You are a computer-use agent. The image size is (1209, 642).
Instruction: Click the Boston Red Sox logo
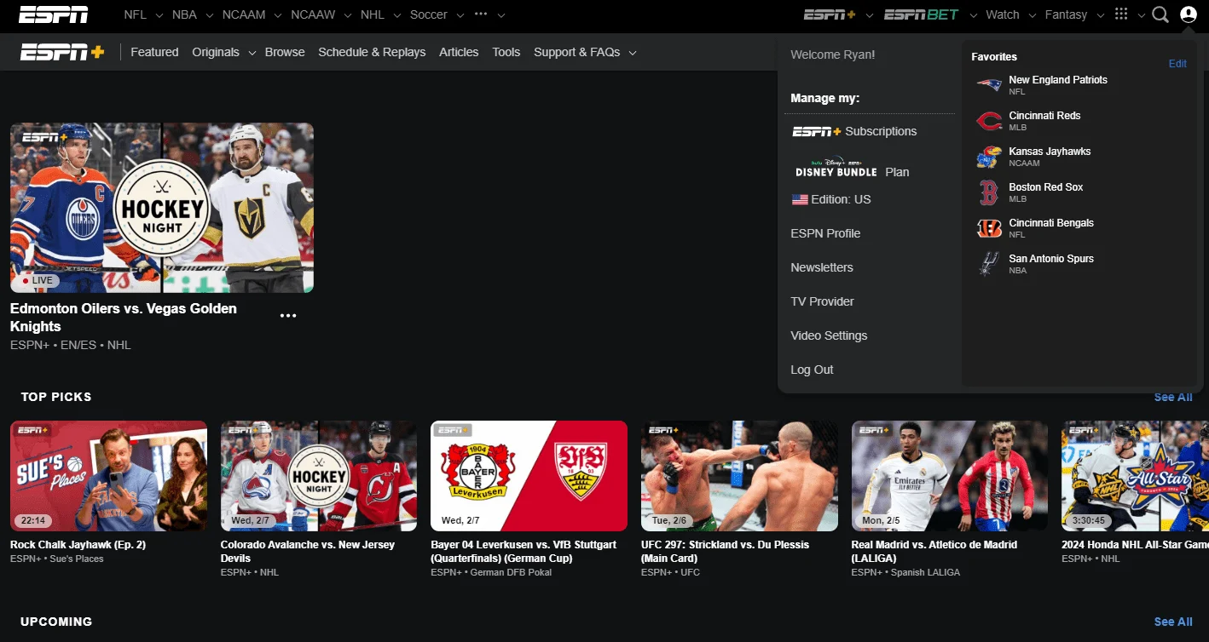(x=989, y=192)
